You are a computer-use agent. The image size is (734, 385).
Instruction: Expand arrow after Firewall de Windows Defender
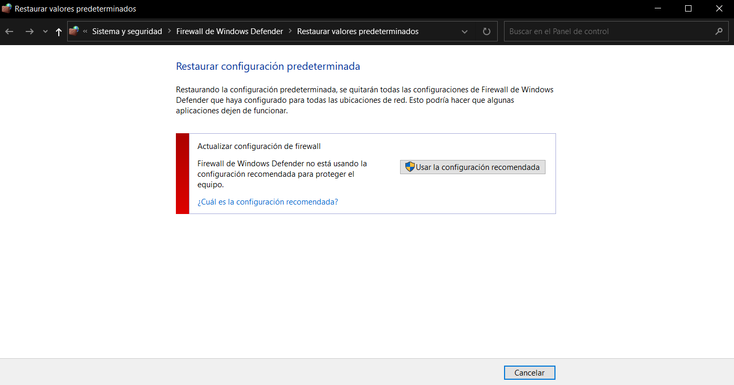click(290, 31)
